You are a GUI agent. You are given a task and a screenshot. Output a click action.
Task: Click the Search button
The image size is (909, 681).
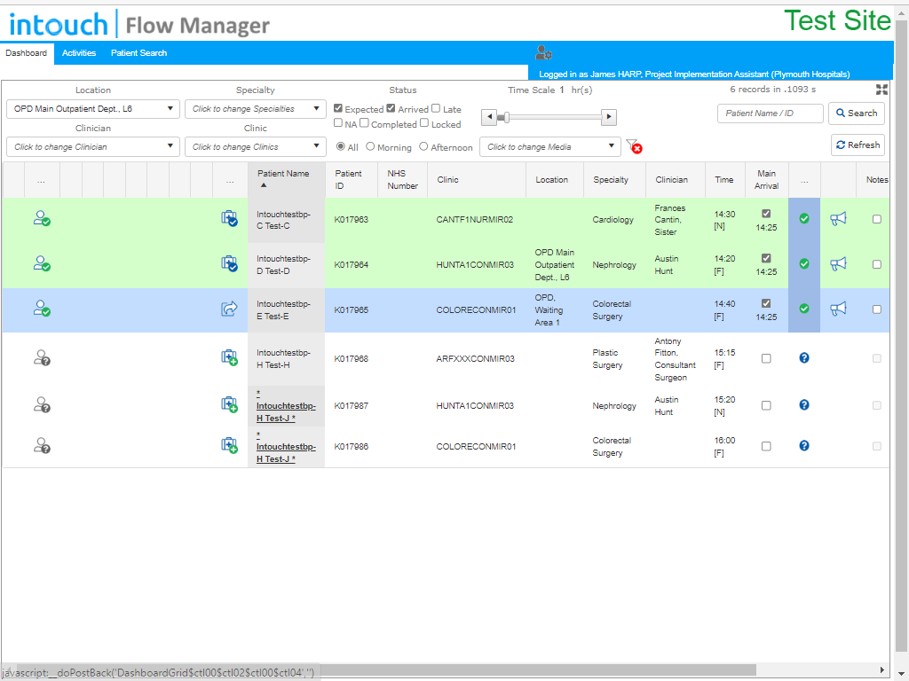(857, 113)
